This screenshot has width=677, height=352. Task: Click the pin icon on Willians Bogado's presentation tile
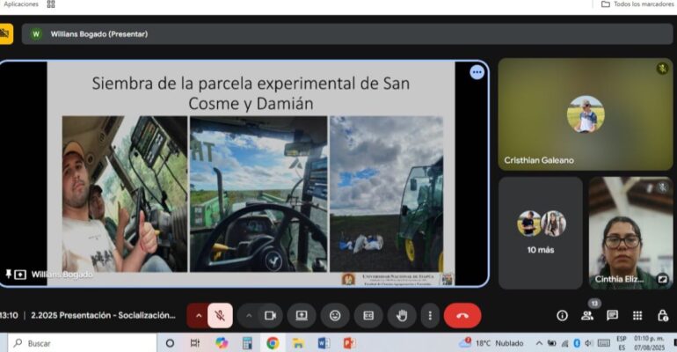tap(8, 274)
